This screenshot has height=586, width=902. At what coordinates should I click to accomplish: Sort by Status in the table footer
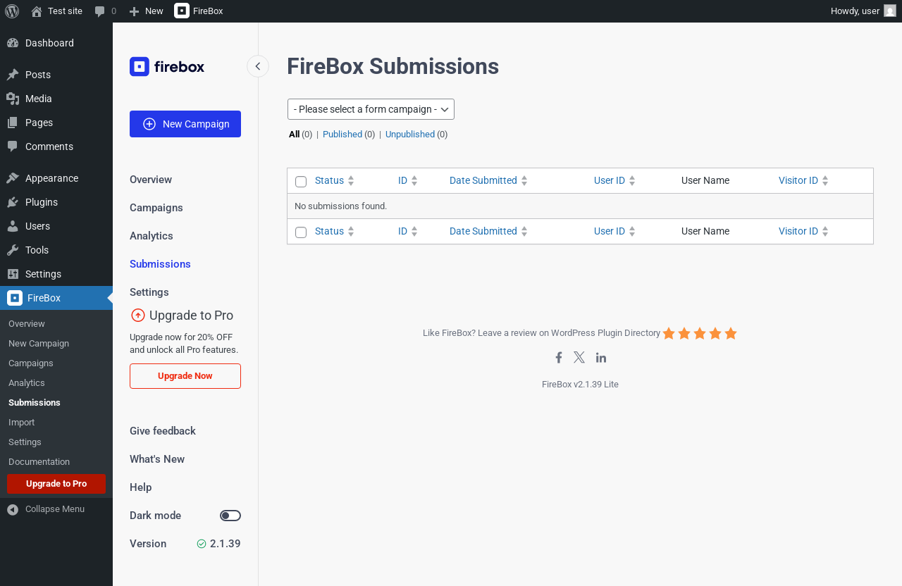(x=335, y=231)
